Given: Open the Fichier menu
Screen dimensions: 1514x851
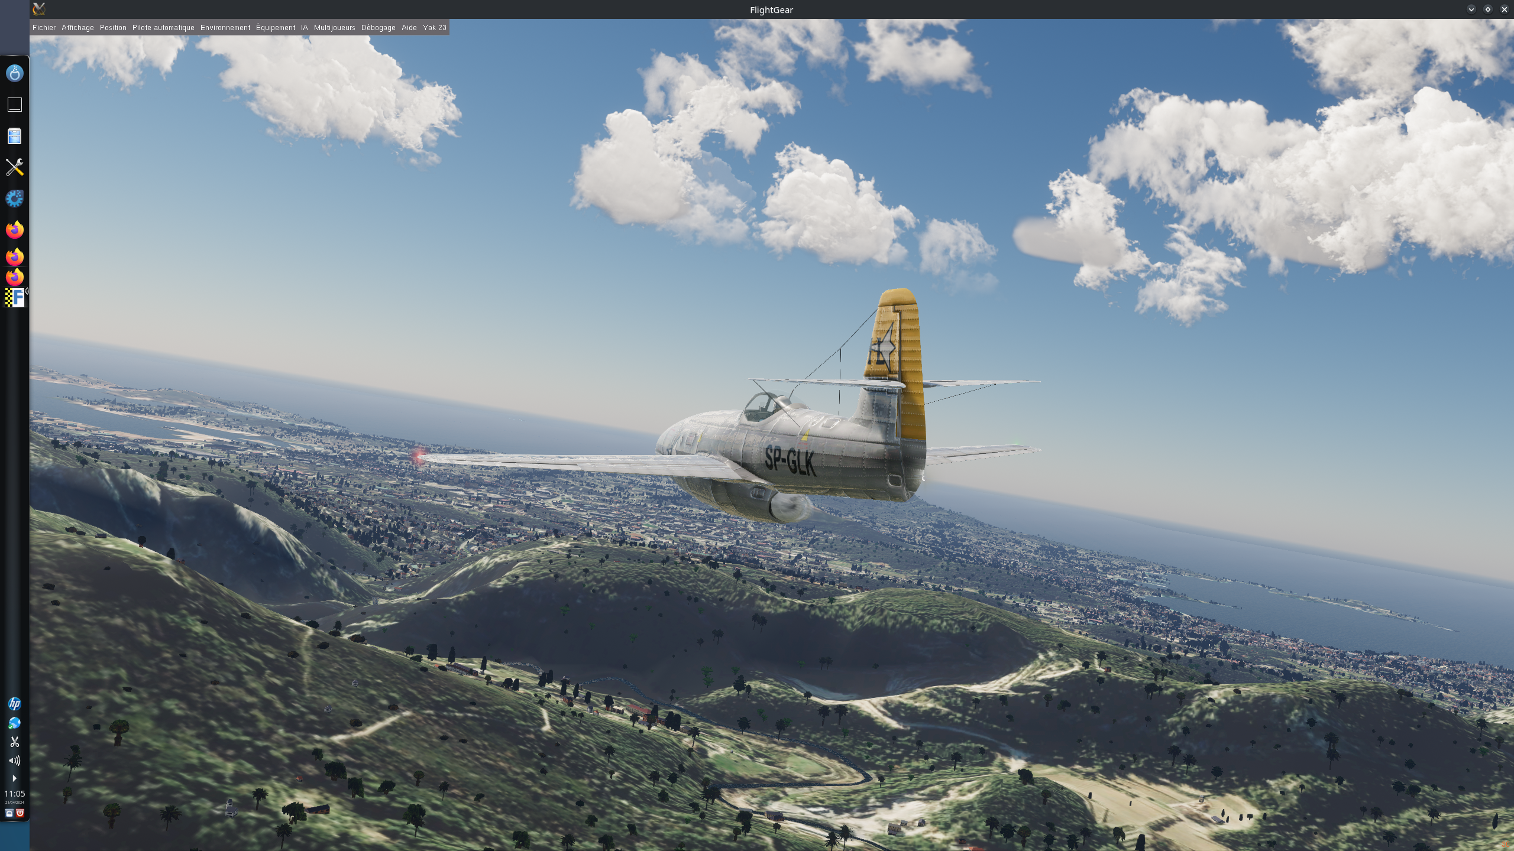Looking at the screenshot, I should 44,28.
